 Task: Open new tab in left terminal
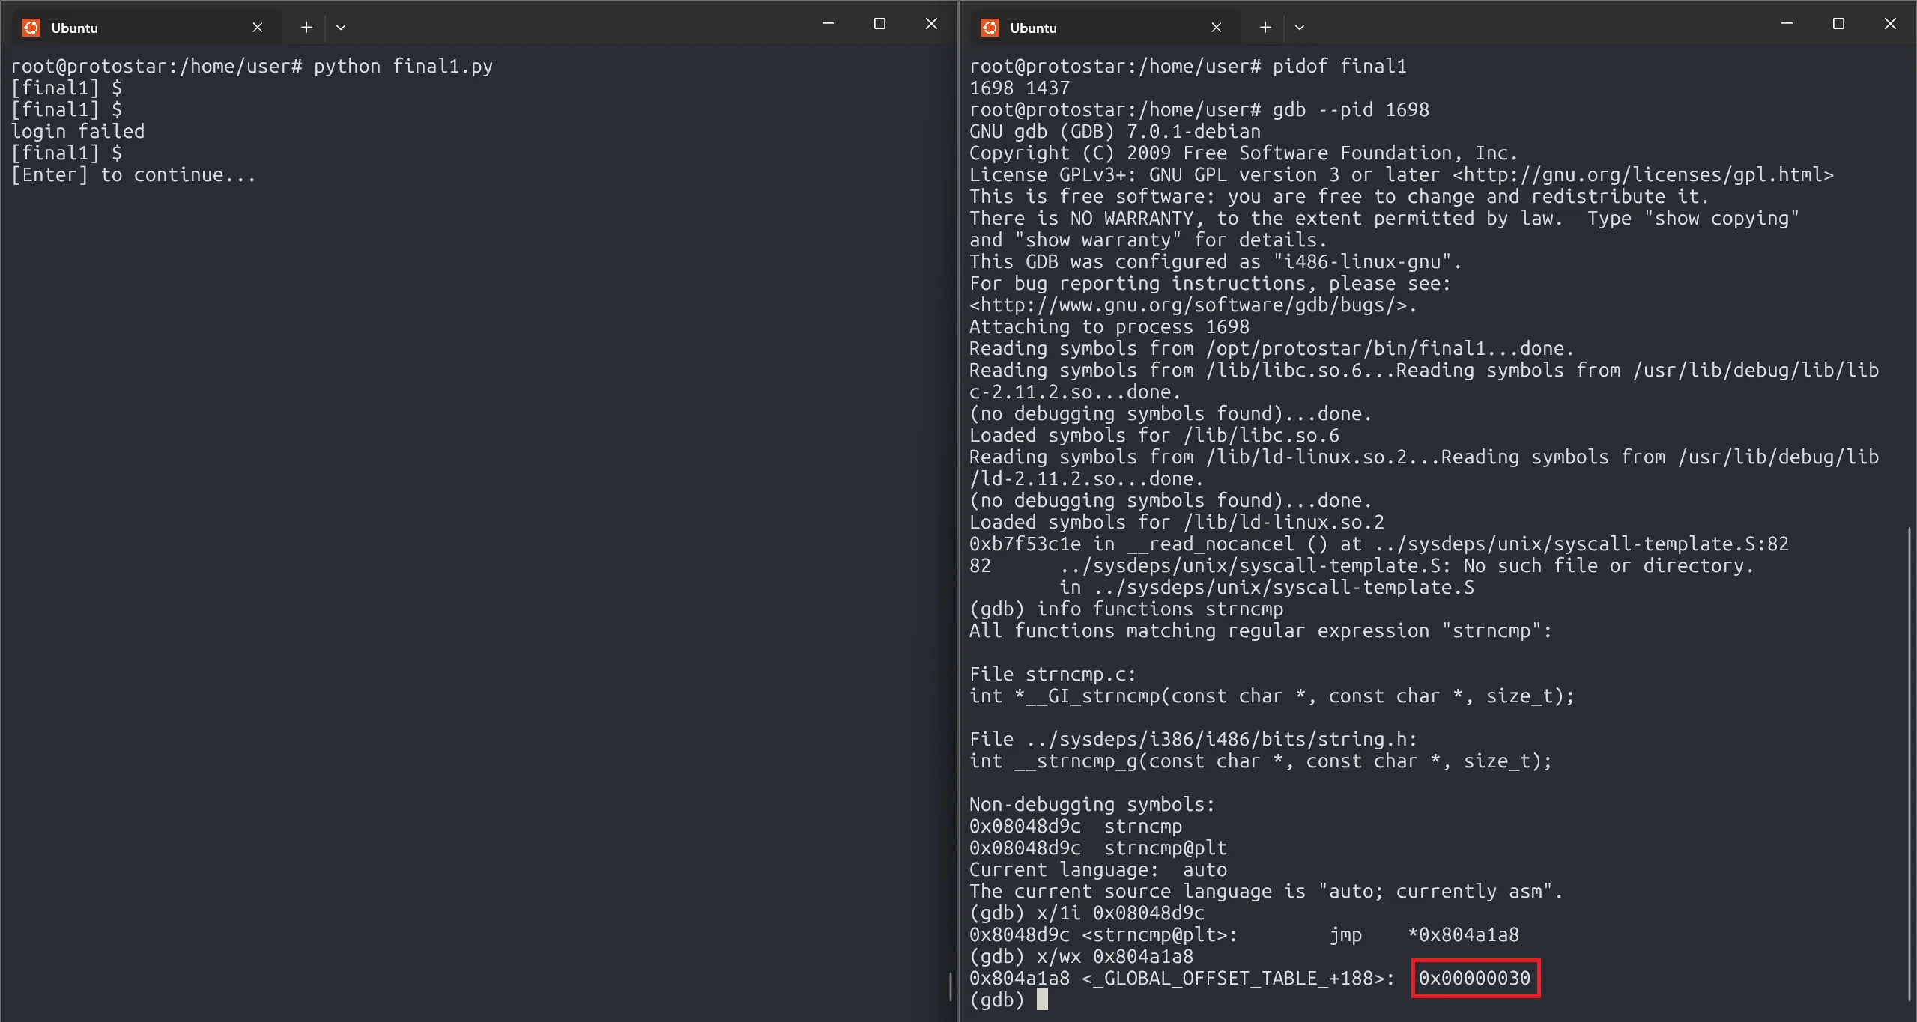point(306,28)
